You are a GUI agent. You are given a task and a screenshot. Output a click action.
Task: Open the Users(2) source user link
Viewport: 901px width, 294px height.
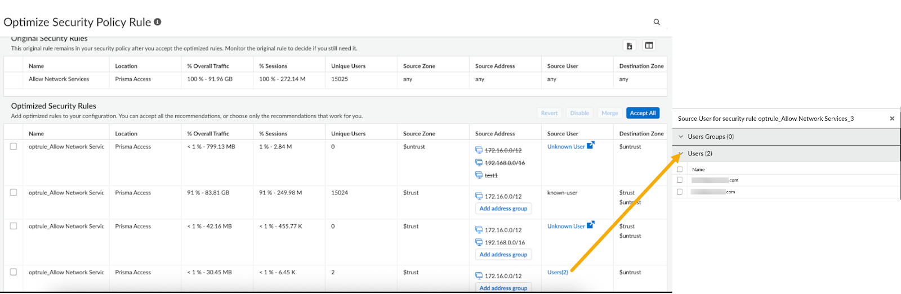pyautogui.click(x=557, y=272)
